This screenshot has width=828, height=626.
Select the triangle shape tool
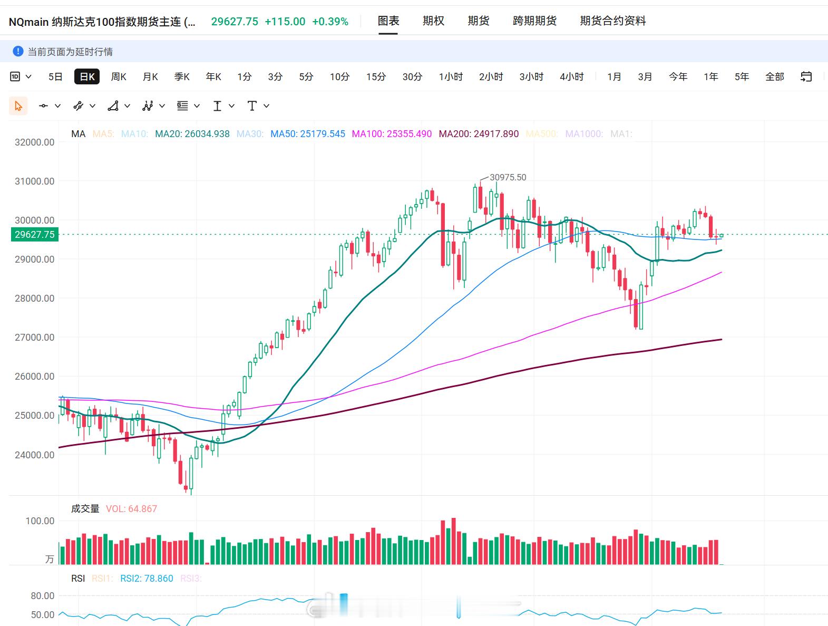pos(113,106)
